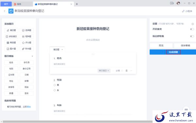This screenshot has height=123, width=196.
Task: Insert the 身份证号 template question
Action: [27, 68]
